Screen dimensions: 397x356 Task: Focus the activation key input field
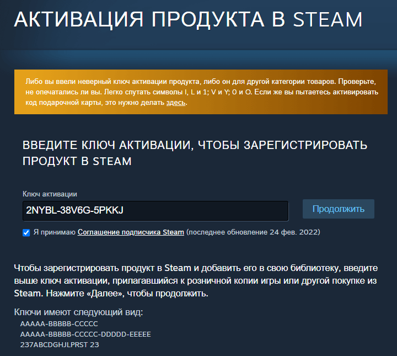155,211
